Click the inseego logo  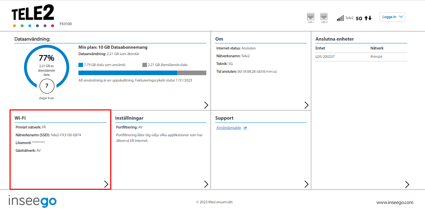tap(33, 201)
